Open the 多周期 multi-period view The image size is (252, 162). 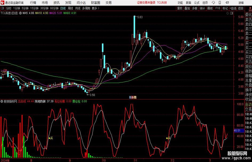[86, 8]
